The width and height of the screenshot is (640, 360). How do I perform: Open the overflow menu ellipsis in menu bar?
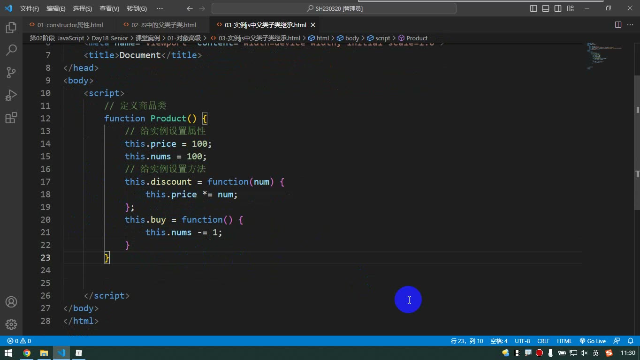click(160, 8)
